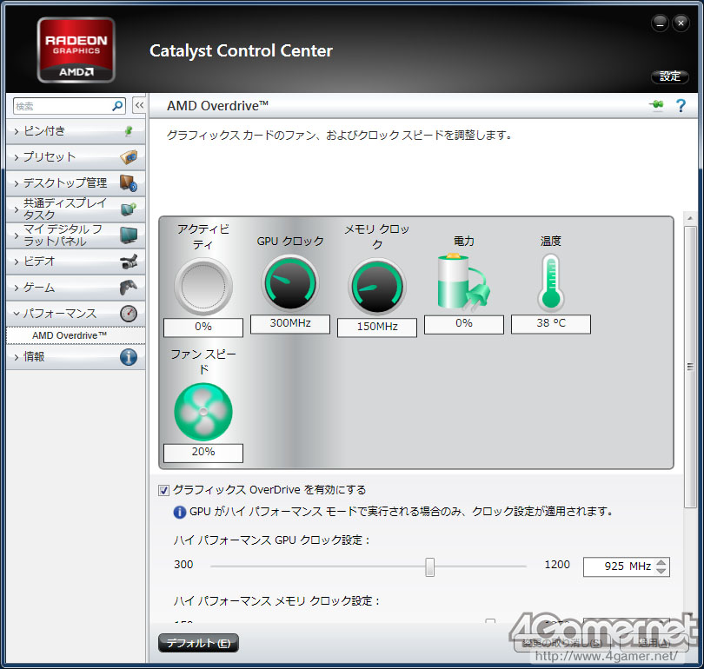Viewport: 704px width, 669px height.
Task: Click the search magnifier icon
Action: click(117, 106)
